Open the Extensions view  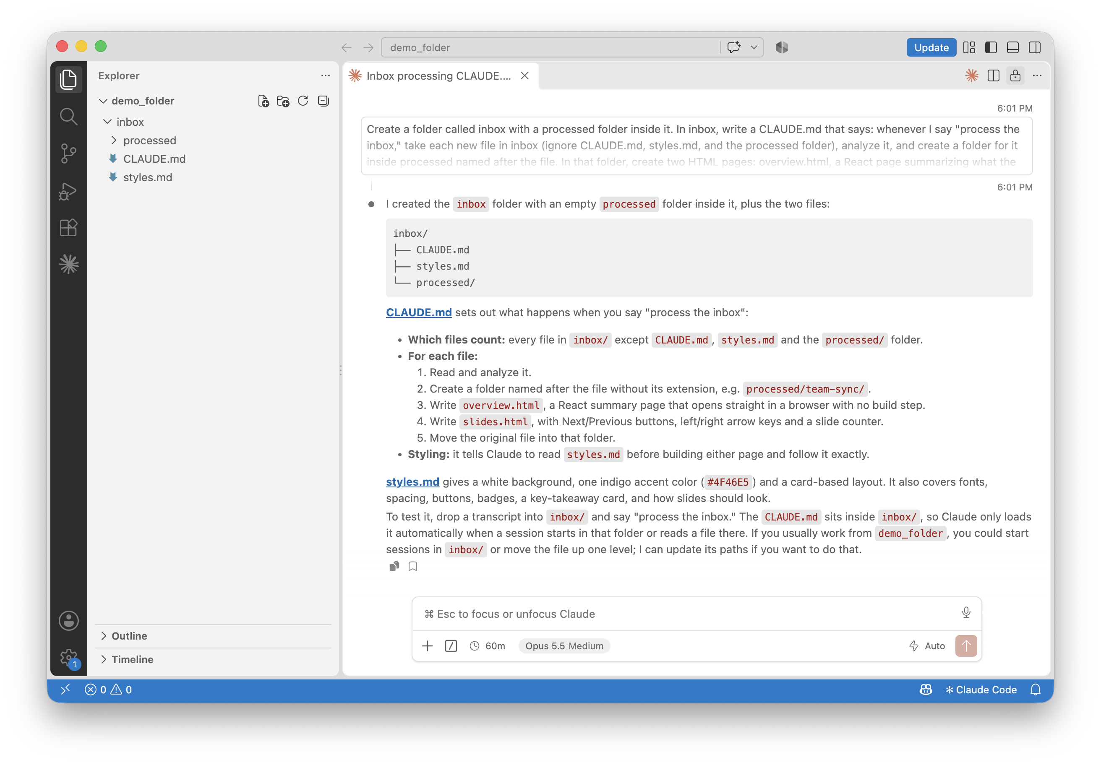tap(68, 228)
